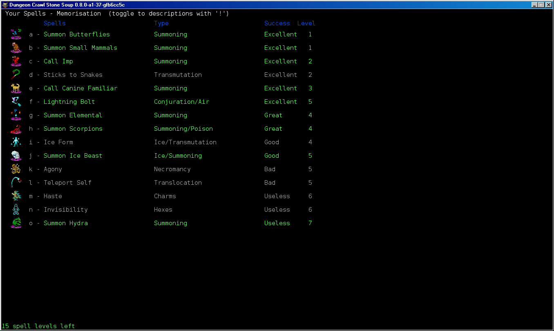The image size is (554, 331).
Task: Click the Teleport Self spell icon
Action: tap(16, 183)
